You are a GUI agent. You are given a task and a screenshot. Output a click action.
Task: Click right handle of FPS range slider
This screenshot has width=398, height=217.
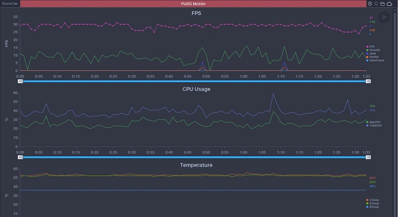(x=368, y=81)
